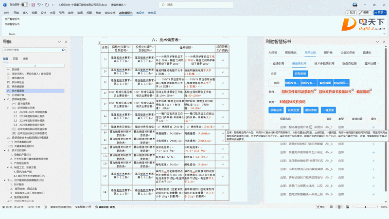This screenshot has height=219, width=389.
Task: Switch to 企业知识库 tab
Action: coord(348,53)
